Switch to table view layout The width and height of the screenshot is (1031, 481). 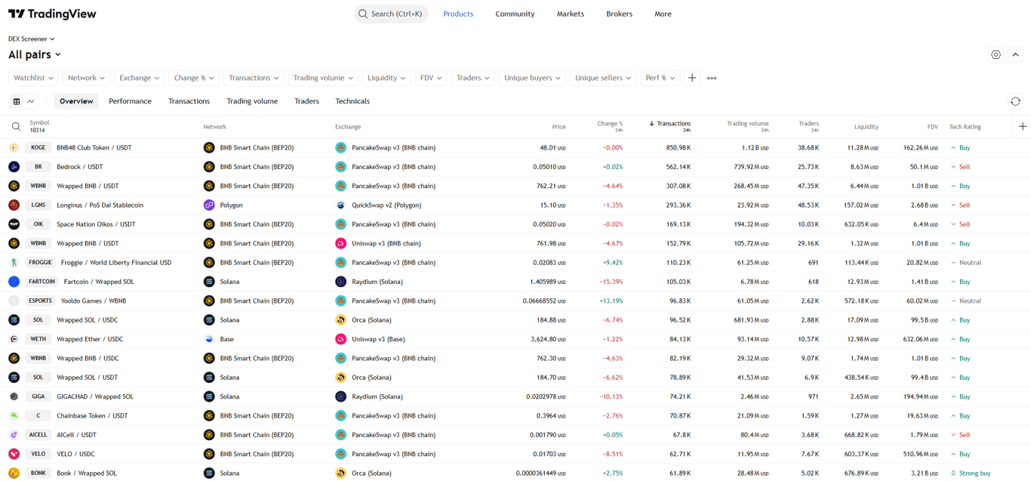[x=15, y=100]
